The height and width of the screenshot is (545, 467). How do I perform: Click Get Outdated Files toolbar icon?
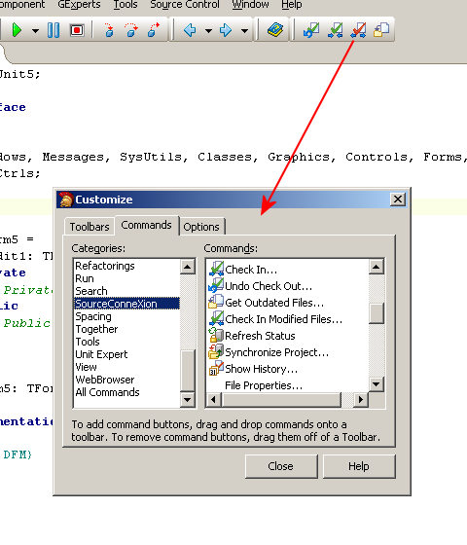[381, 30]
